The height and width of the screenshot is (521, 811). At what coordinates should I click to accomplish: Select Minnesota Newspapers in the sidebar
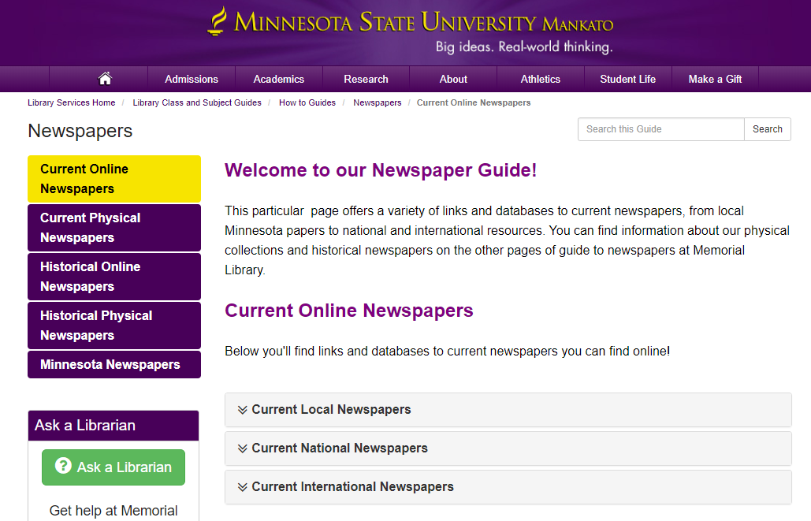coord(113,364)
